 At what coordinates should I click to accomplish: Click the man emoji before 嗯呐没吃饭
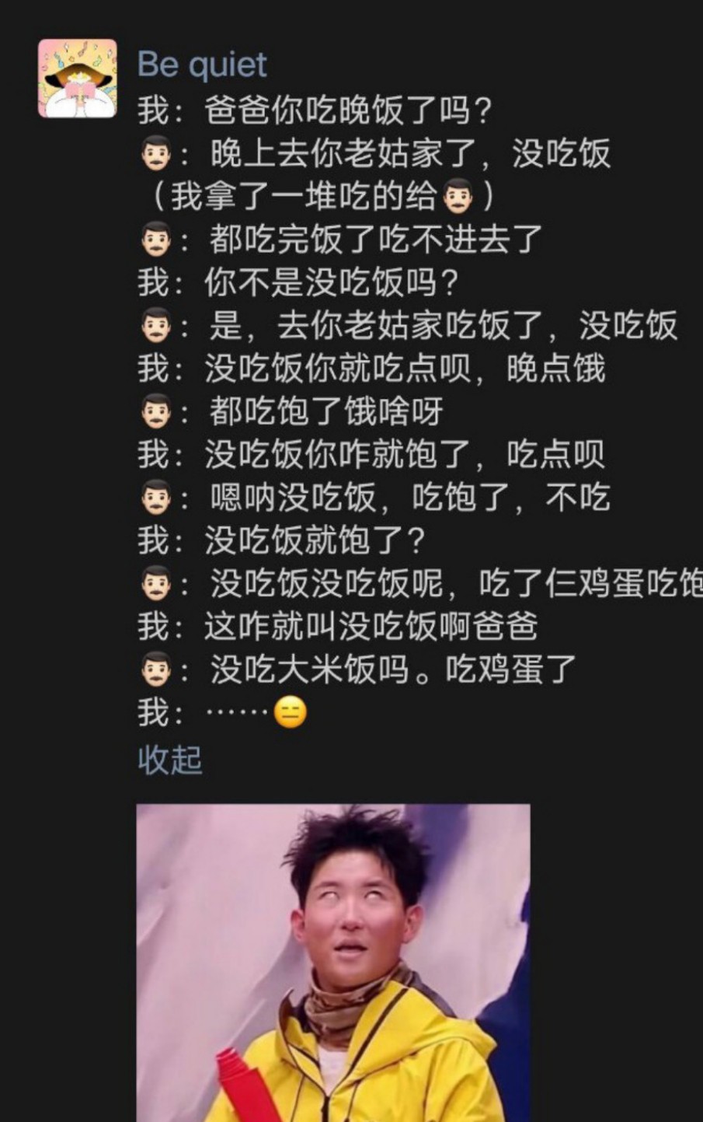point(156,497)
